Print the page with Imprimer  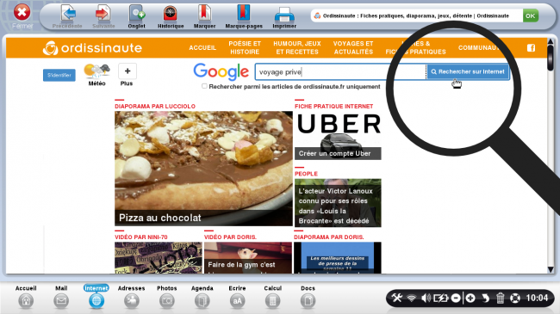[284, 16]
